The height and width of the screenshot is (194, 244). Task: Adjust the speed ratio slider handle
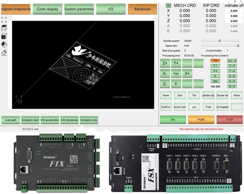pos(238,45)
